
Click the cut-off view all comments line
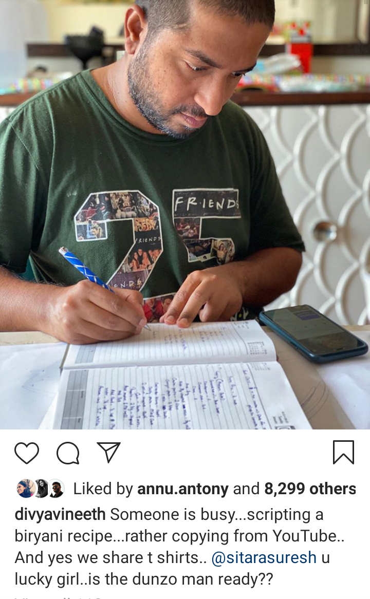tap(58, 597)
